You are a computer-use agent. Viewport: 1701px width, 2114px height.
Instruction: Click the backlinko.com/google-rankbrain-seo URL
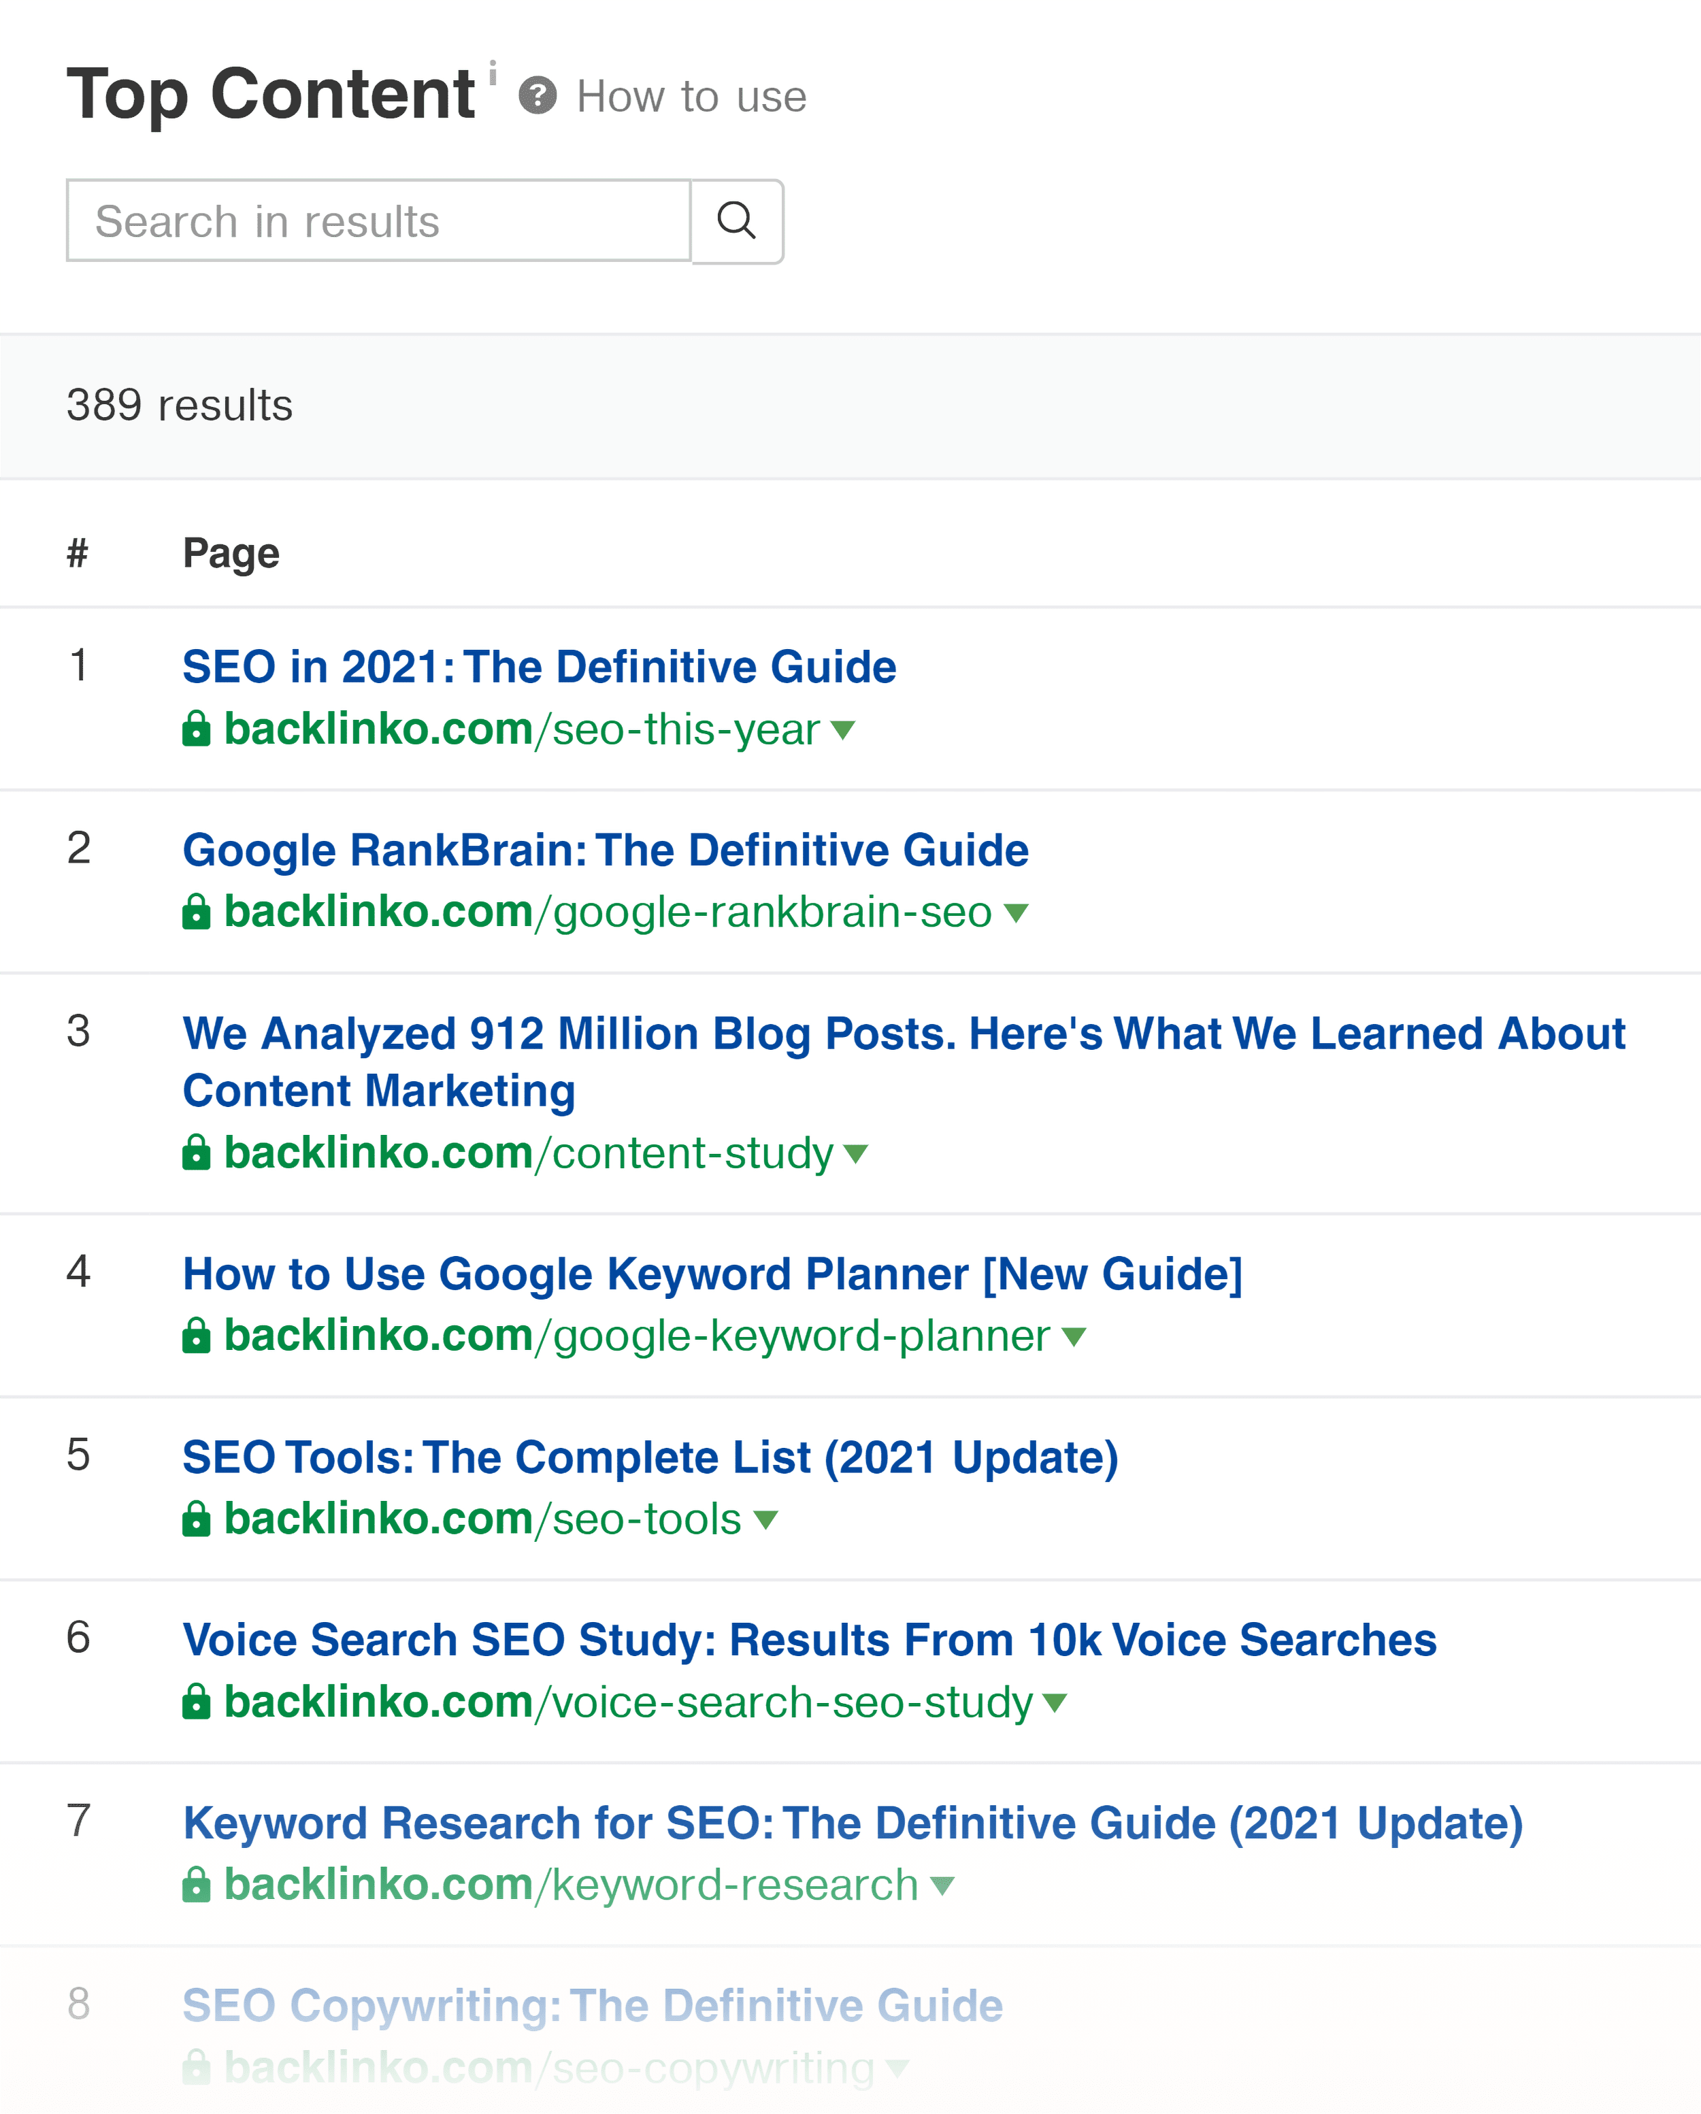pos(608,913)
